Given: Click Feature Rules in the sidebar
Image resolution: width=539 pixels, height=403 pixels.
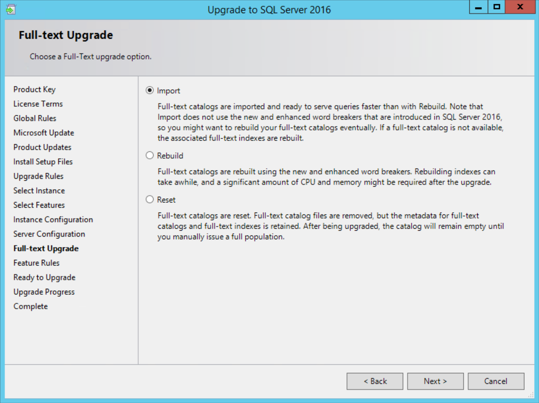Looking at the screenshot, I should pos(37,263).
